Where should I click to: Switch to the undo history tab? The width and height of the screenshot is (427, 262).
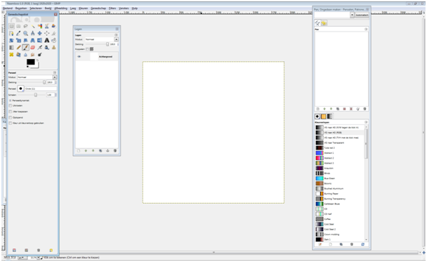click(324, 23)
